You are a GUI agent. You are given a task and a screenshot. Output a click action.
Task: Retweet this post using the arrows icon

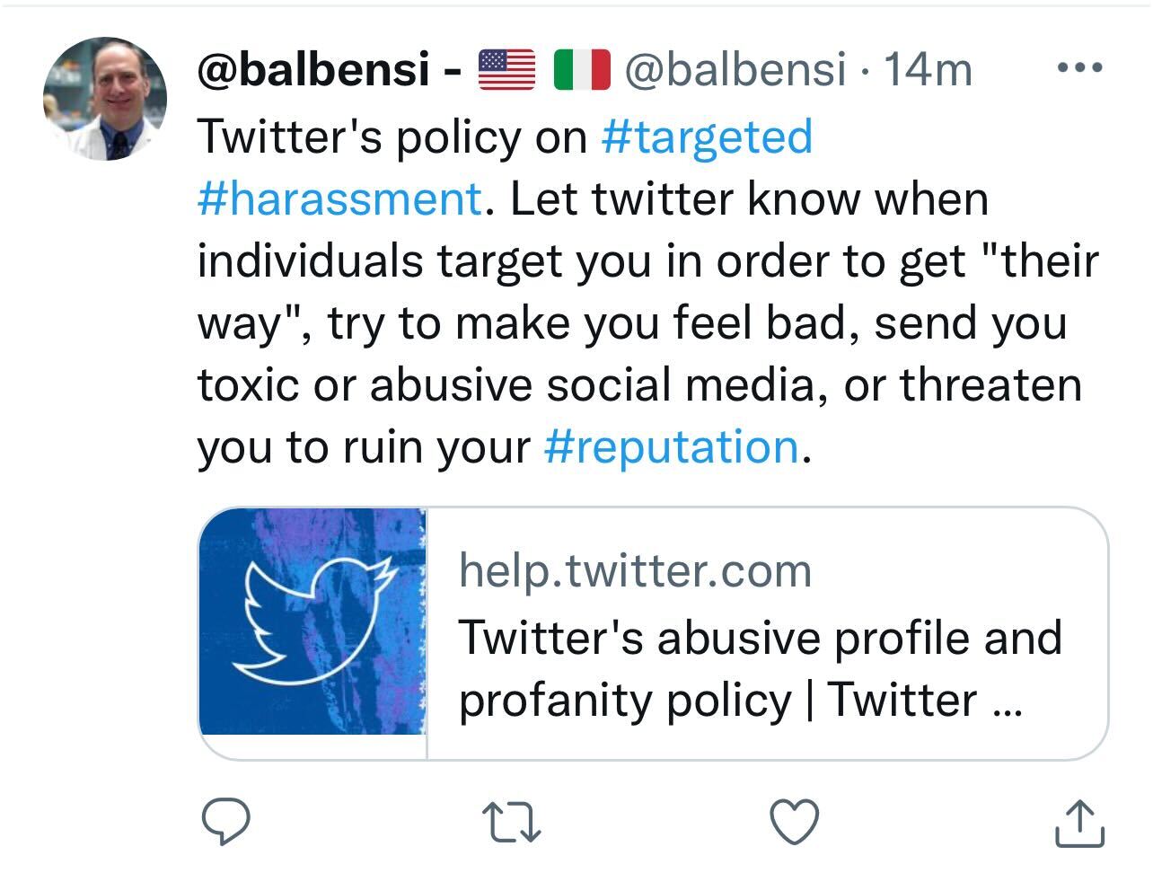[x=512, y=822]
